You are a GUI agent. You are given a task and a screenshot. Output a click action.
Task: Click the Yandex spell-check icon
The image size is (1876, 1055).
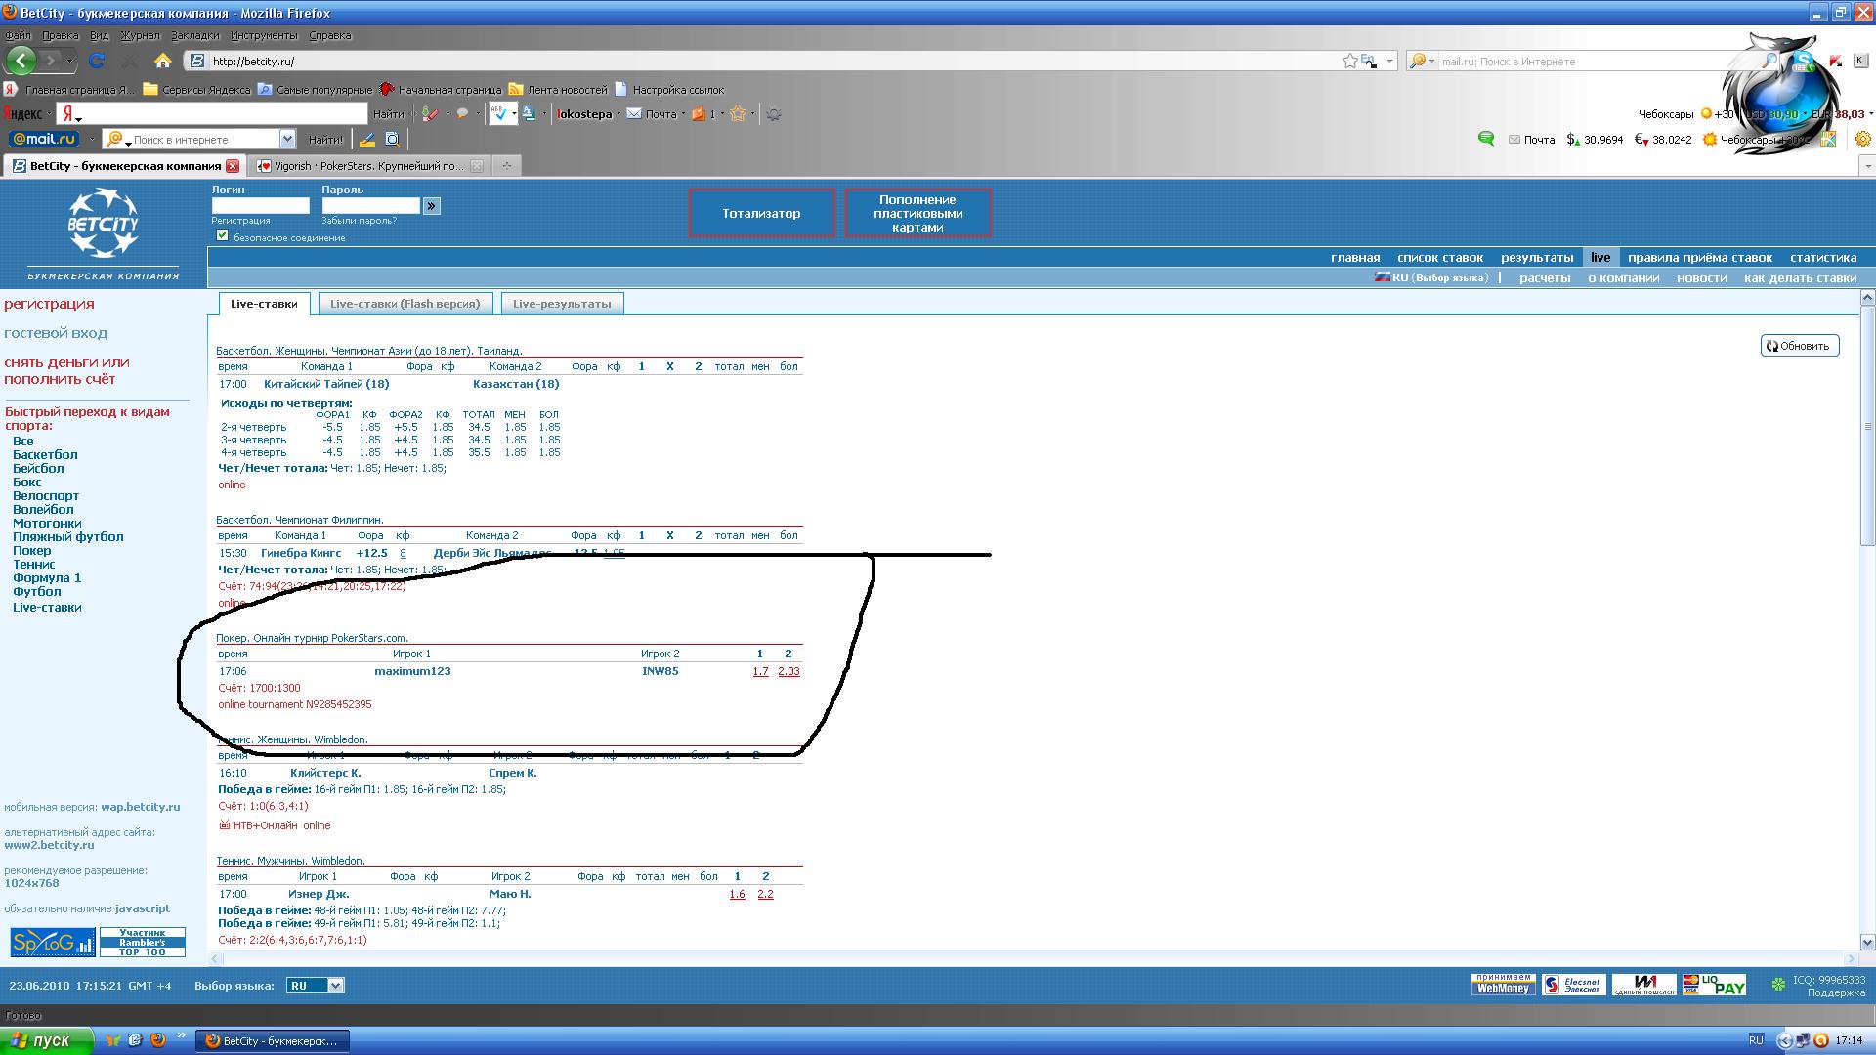pyautogui.click(x=499, y=114)
